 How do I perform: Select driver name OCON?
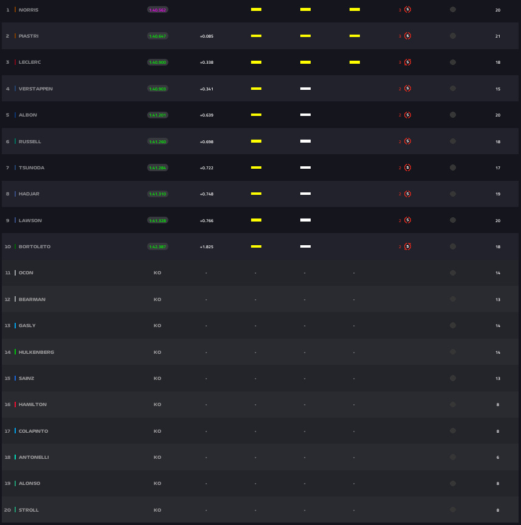(x=26, y=273)
